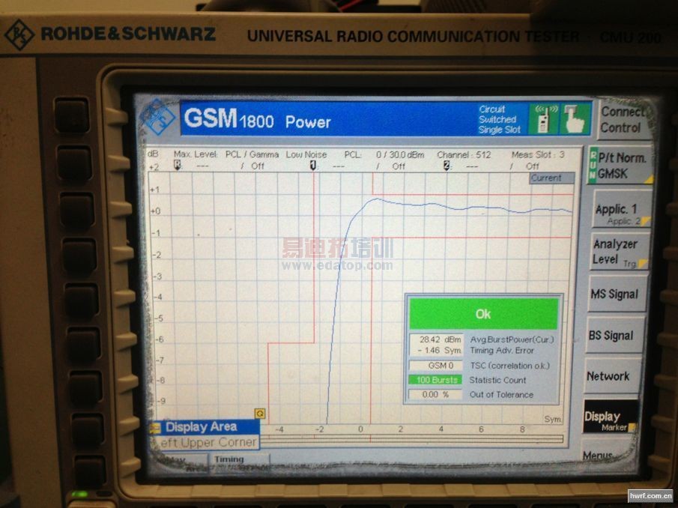Viewport: 678px width, 508px height.
Task: Select marker 1 icon above the graph
Action: [x=312, y=165]
